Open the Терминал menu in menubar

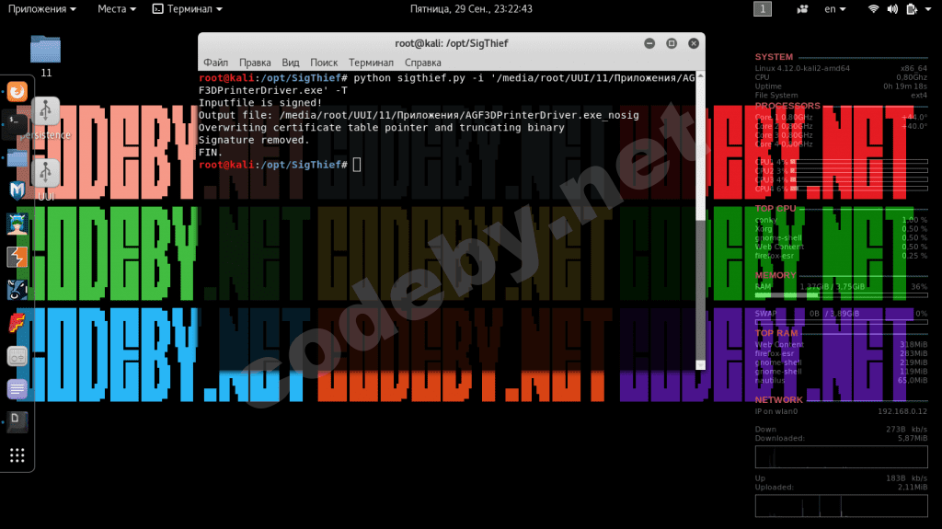pos(371,63)
